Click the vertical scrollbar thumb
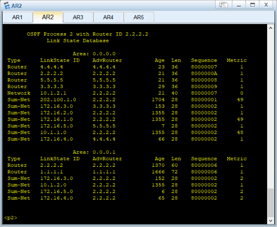 tap(271, 203)
